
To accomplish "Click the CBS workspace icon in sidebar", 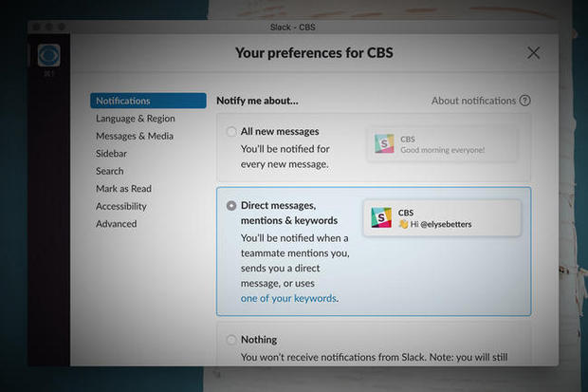I will (x=48, y=56).
